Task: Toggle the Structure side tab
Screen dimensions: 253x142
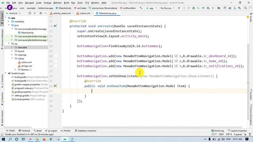Action: (2, 81)
